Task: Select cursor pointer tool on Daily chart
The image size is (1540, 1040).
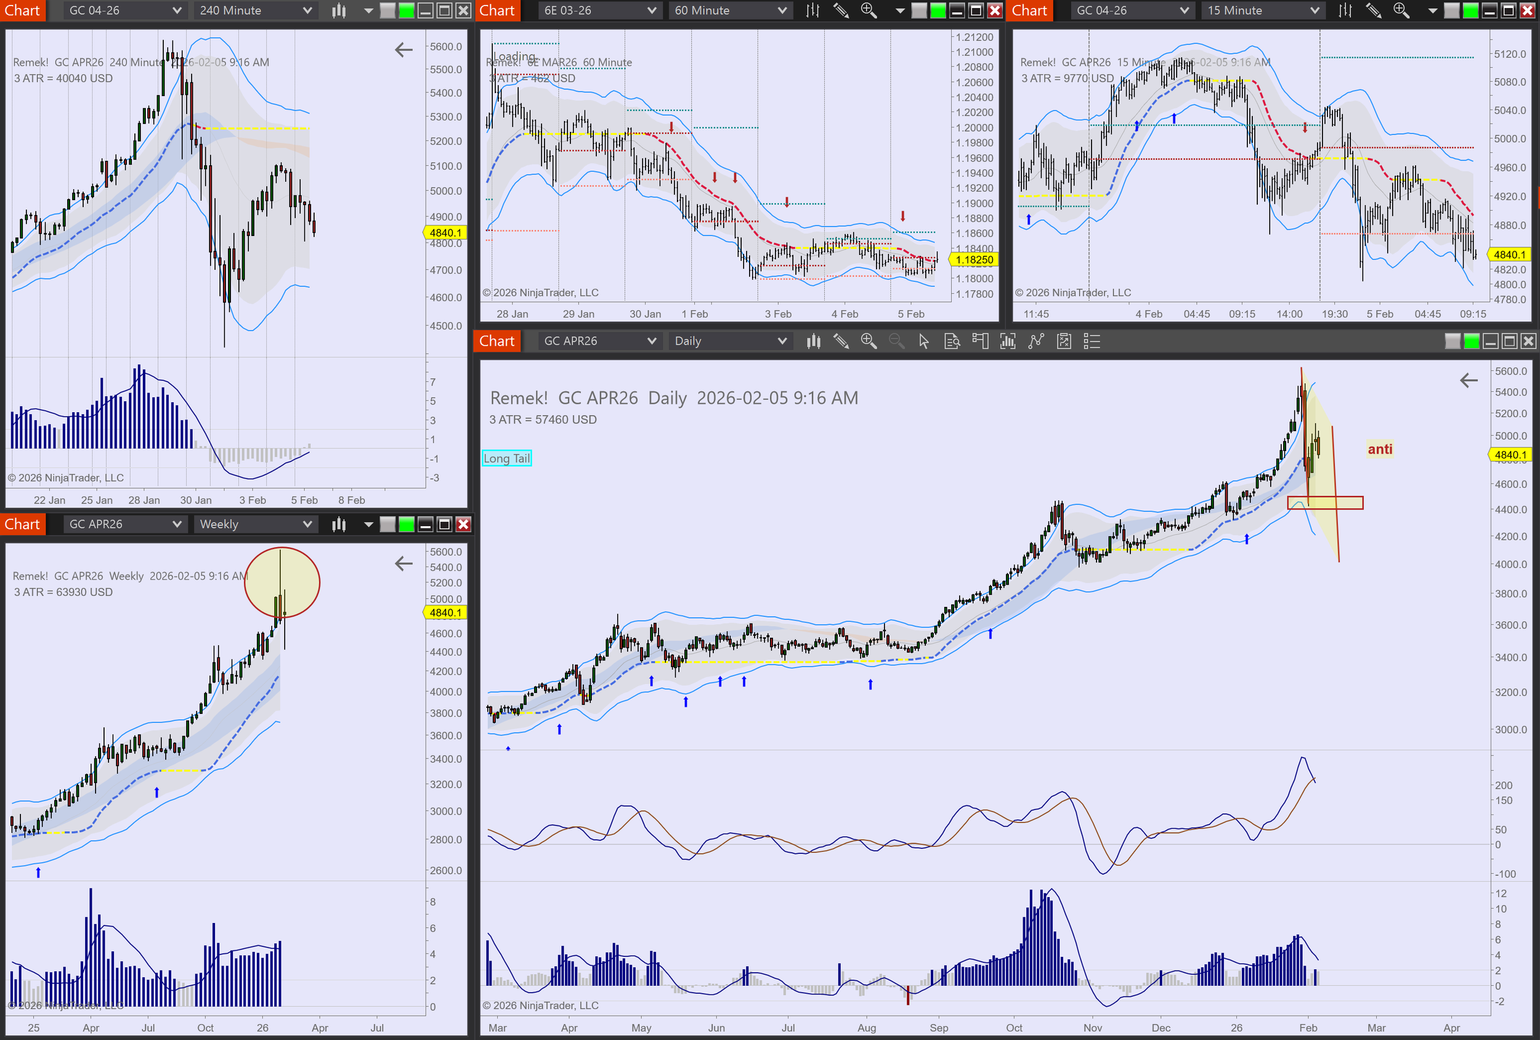Action: click(x=924, y=341)
